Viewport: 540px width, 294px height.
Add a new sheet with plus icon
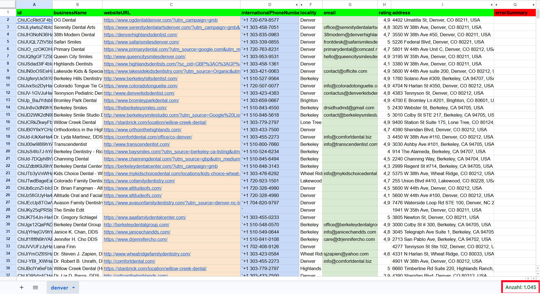[x=22, y=287]
